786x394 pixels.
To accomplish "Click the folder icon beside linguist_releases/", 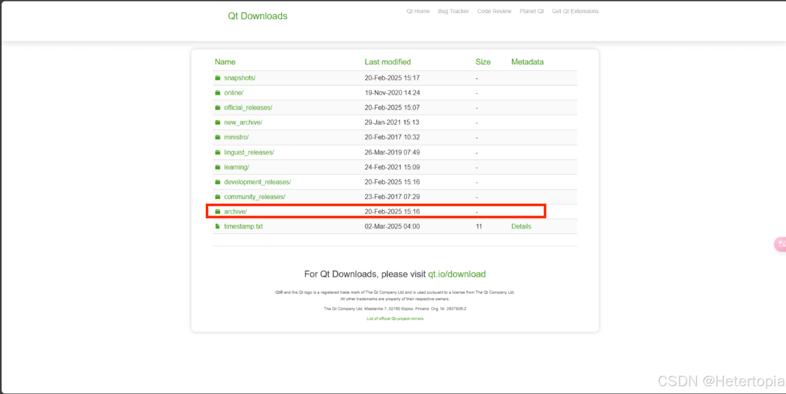I will [x=218, y=152].
